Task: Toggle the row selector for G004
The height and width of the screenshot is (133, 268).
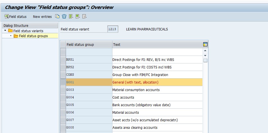Action: pyautogui.click(x=63, y=97)
